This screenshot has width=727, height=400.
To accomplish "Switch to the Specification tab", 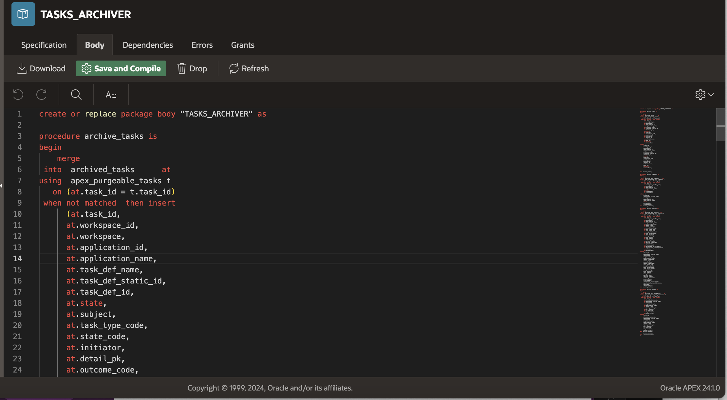I will pyautogui.click(x=44, y=45).
